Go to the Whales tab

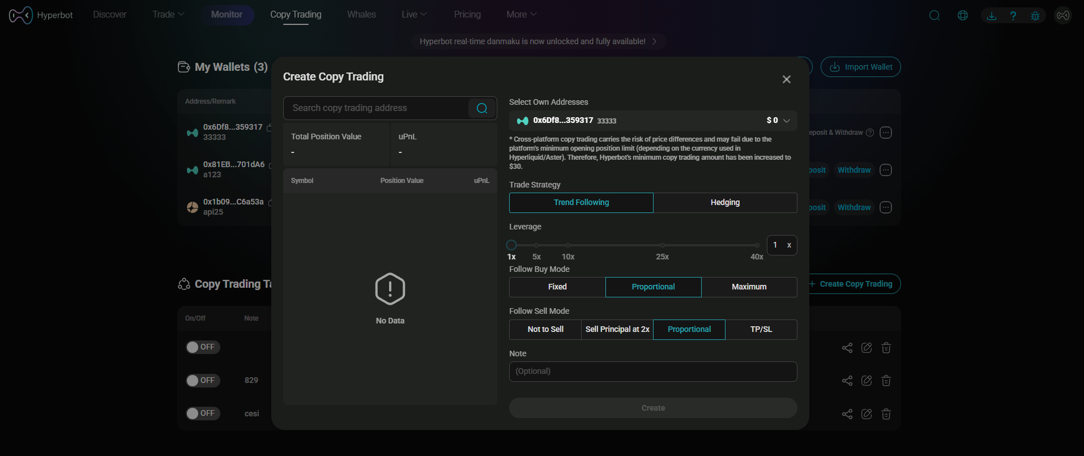coord(361,15)
